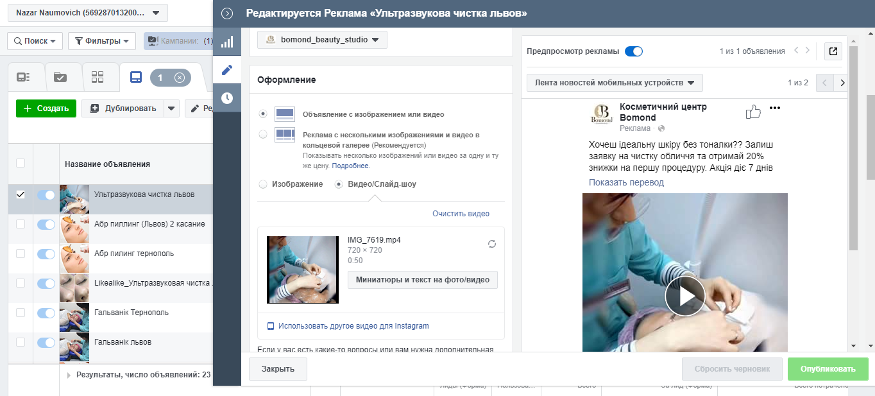Switch to the campaigns folder tab icon
The image size is (875, 396).
pos(60,77)
